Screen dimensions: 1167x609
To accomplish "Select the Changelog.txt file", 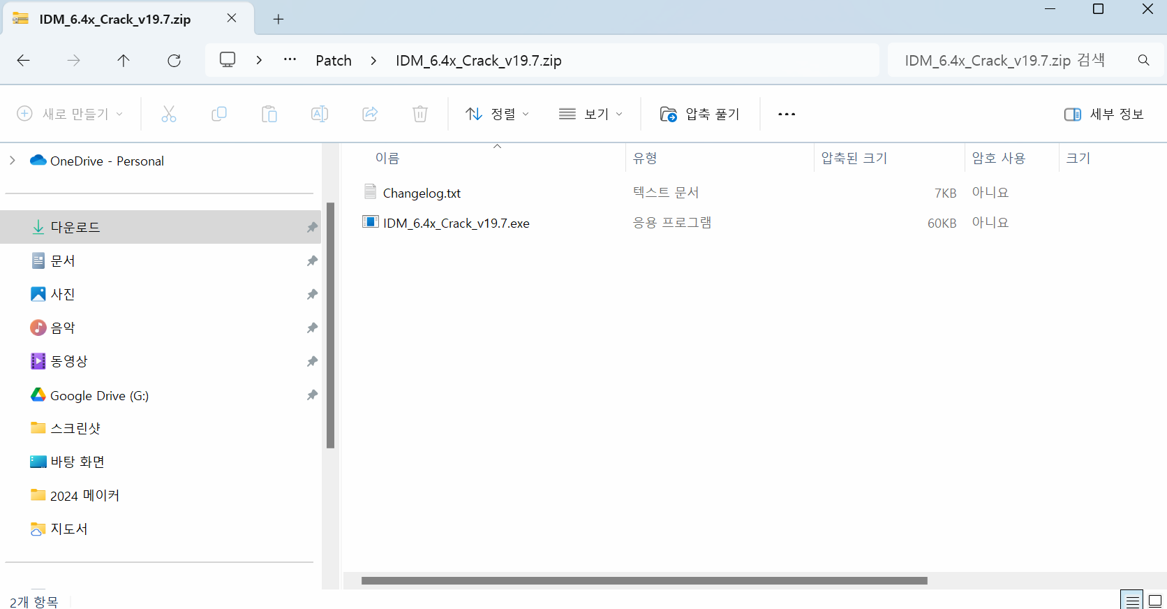I will pyautogui.click(x=422, y=193).
